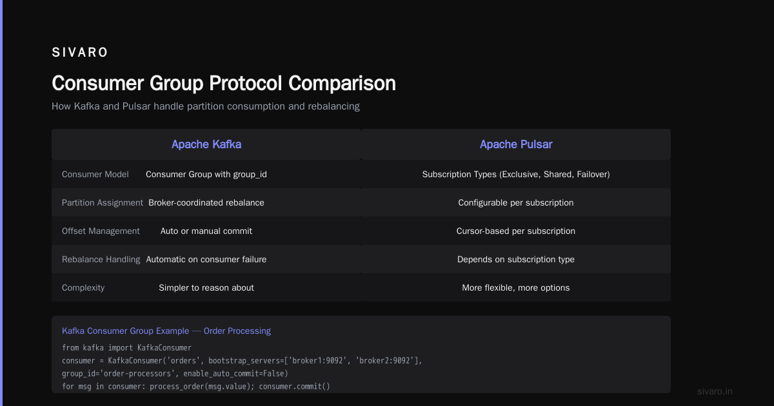The image size is (774, 406).
Task: Select the Consumer Group Protocol Comparison heading
Action: [x=224, y=83]
